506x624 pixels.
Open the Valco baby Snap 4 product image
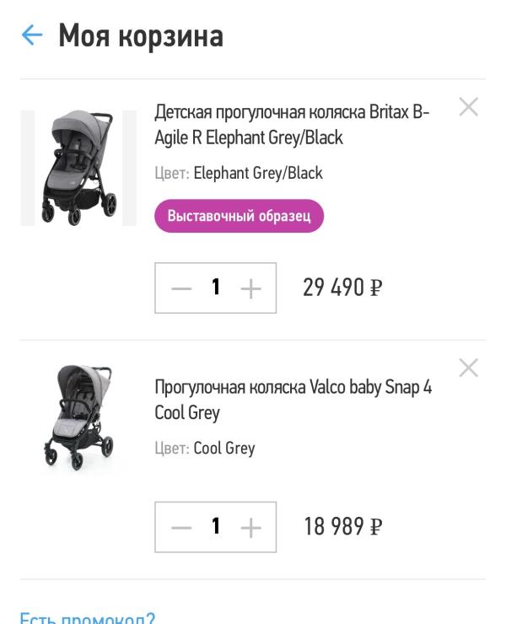click(x=78, y=417)
